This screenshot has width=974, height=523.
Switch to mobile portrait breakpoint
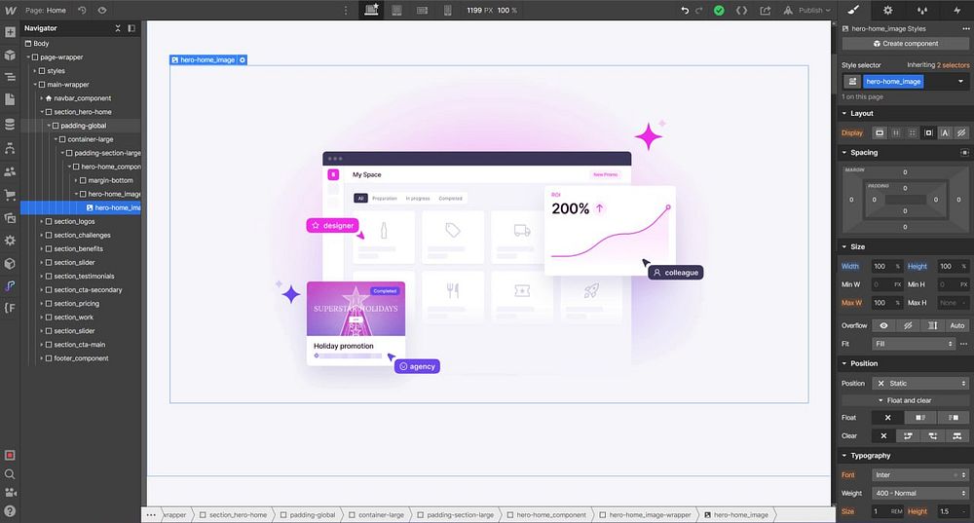coord(447,11)
